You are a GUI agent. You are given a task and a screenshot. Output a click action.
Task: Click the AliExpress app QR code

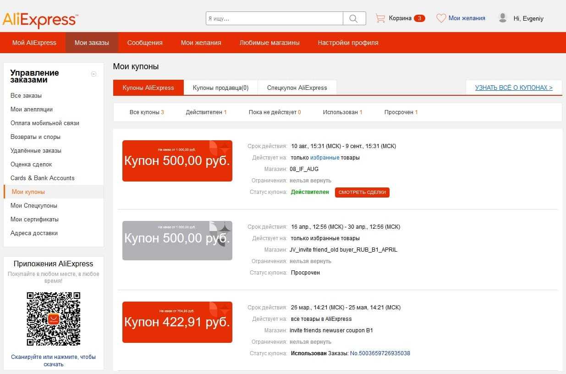(x=54, y=319)
